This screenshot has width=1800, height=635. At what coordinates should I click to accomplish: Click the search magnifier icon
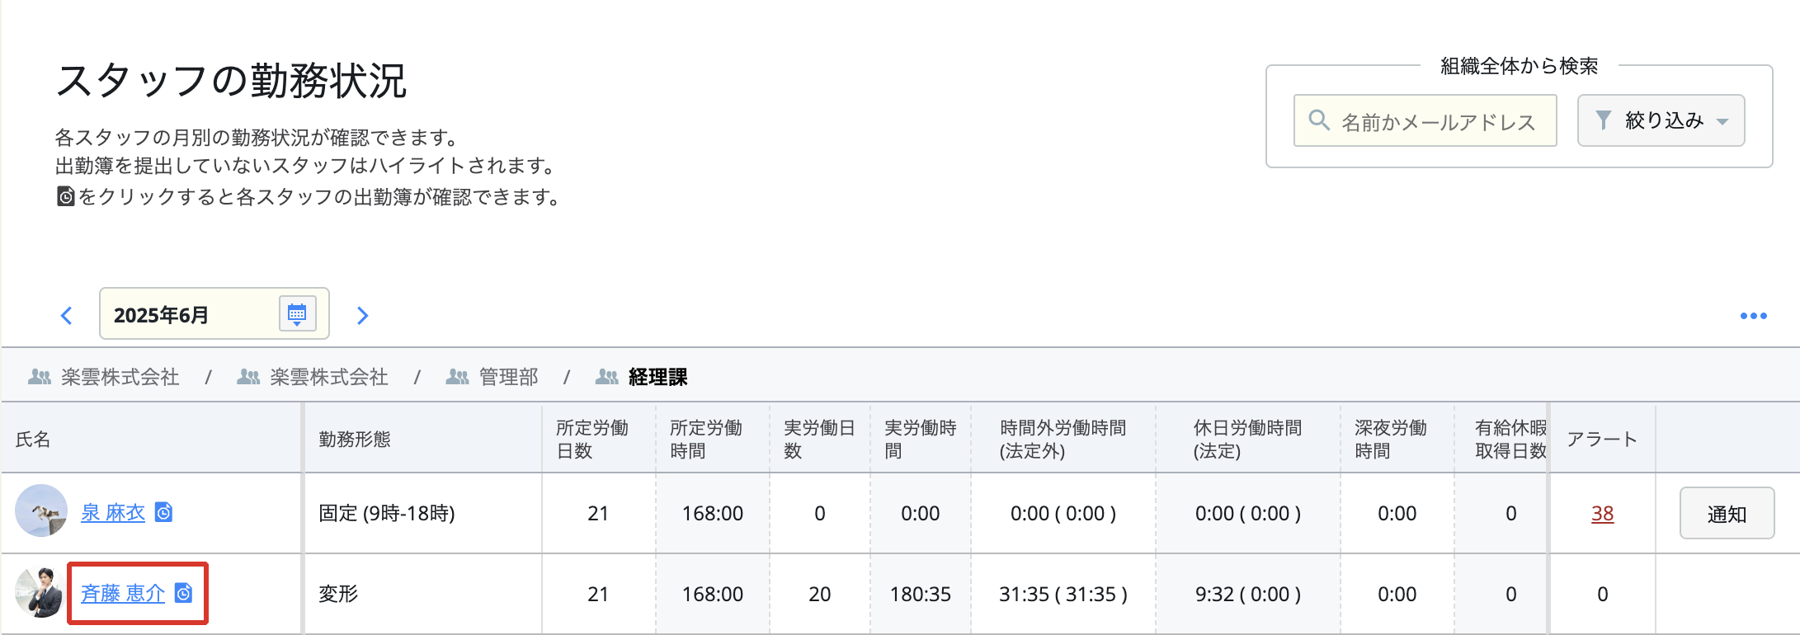(1319, 120)
